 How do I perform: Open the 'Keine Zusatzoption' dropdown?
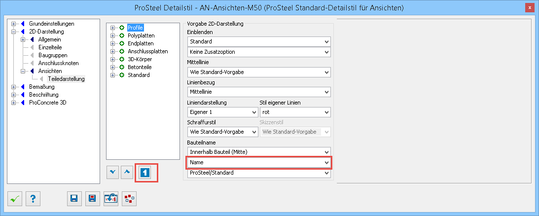(259, 52)
